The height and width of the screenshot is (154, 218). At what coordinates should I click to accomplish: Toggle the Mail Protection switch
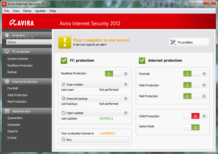point(191,96)
